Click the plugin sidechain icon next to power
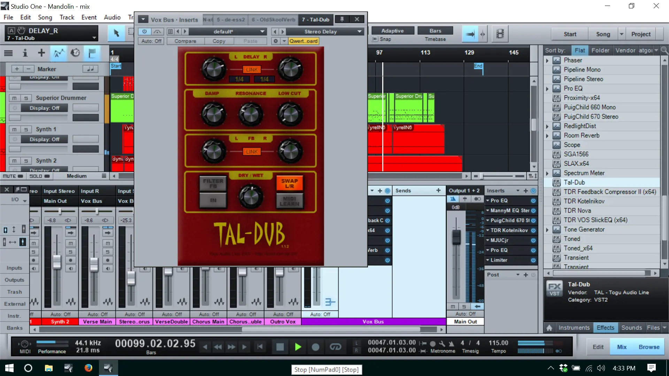Screen dimensions: 669x376 click(157, 32)
